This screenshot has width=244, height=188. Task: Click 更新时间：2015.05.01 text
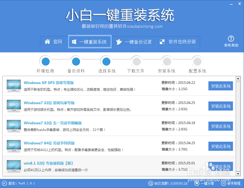click(178, 163)
